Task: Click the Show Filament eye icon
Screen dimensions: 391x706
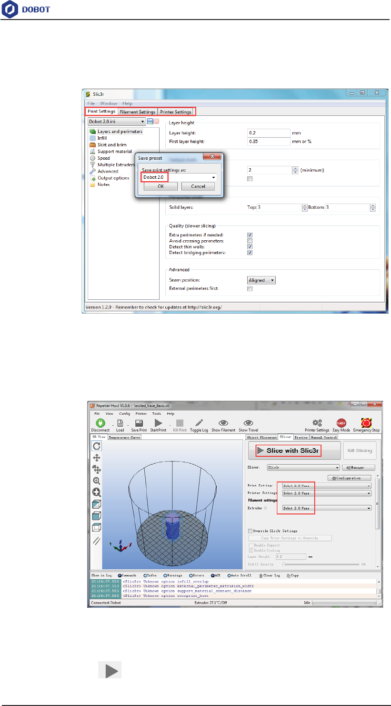Action: (223, 422)
